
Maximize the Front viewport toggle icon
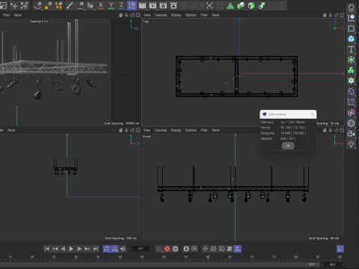pos(342,130)
